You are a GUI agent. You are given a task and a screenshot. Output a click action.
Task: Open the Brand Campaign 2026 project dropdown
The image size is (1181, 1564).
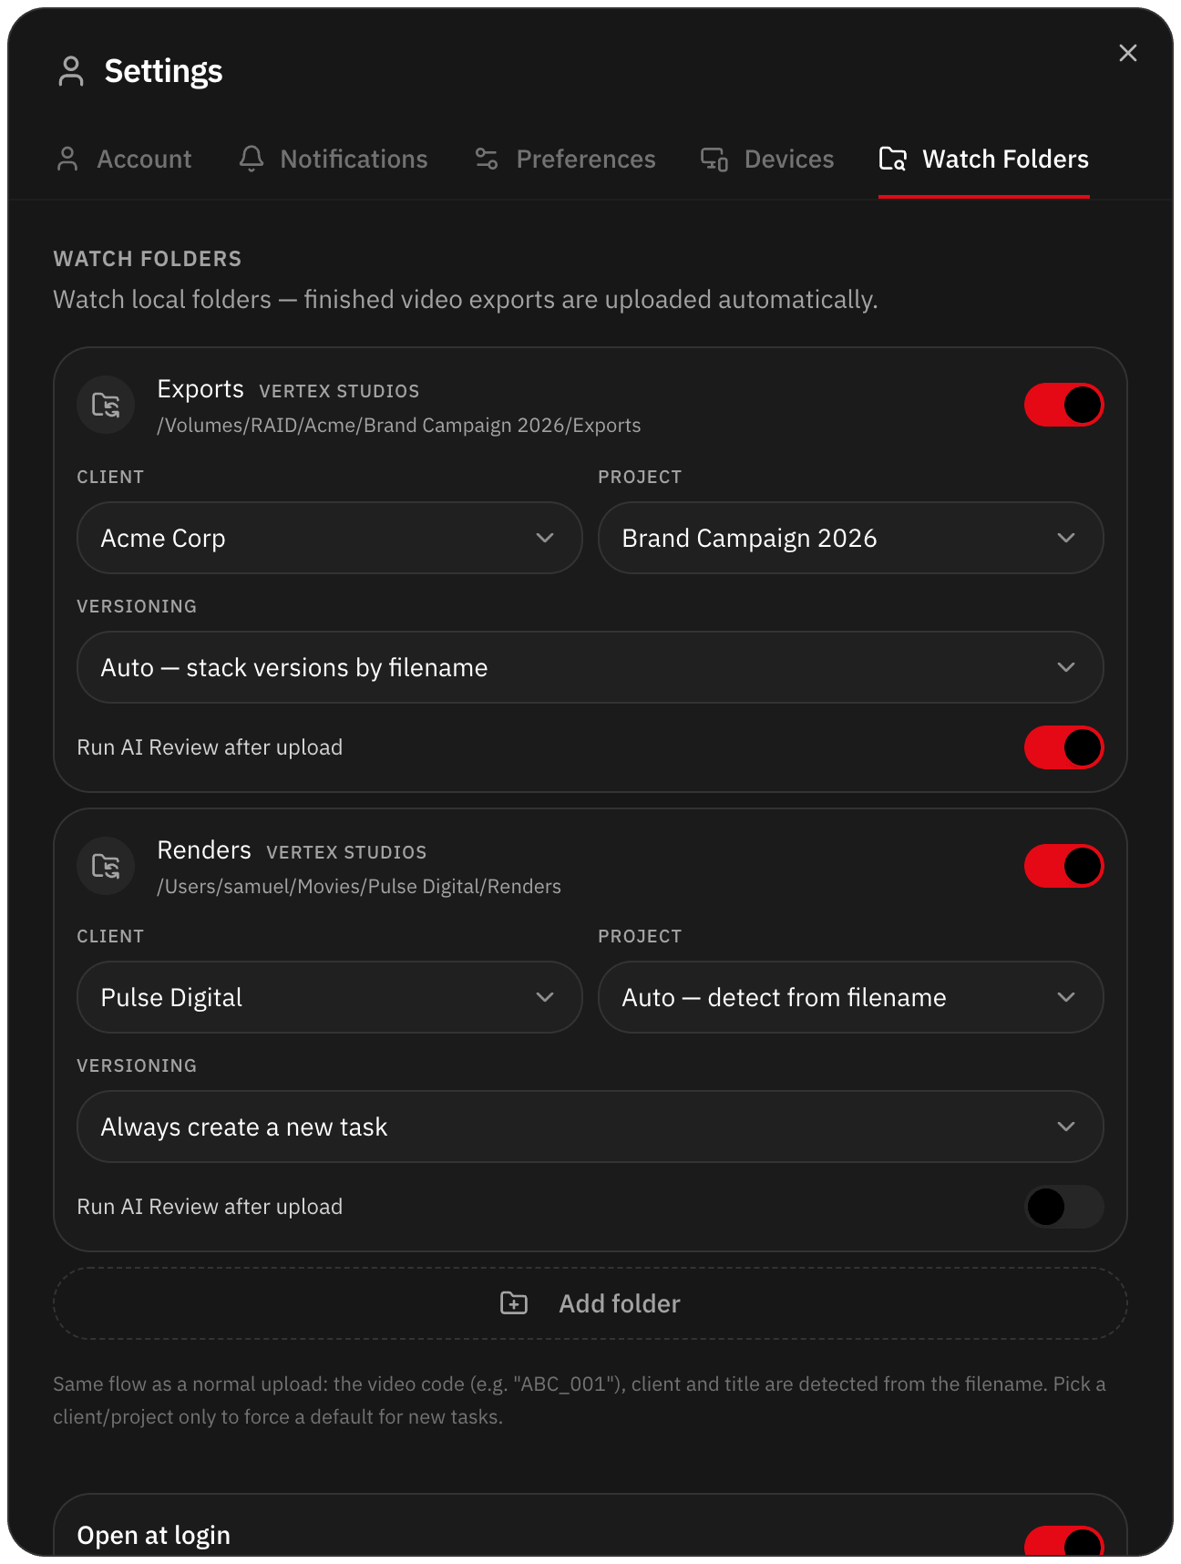(851, 538)
